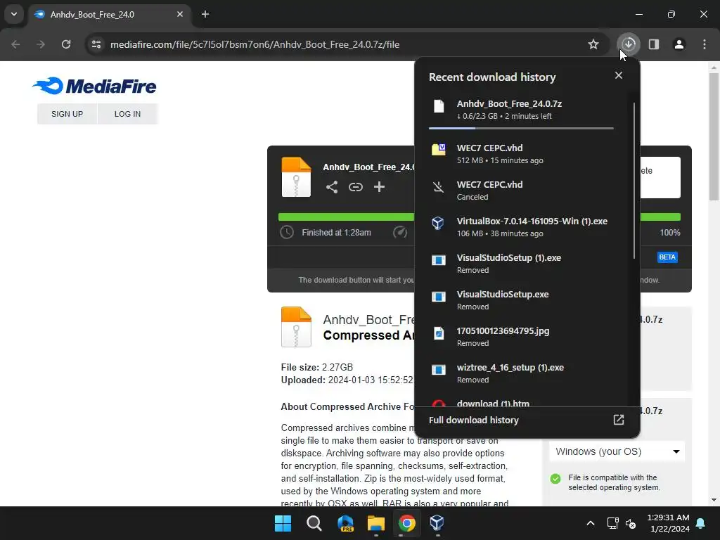
Task: Show hidden system tray icons
Action: point(591,523)
